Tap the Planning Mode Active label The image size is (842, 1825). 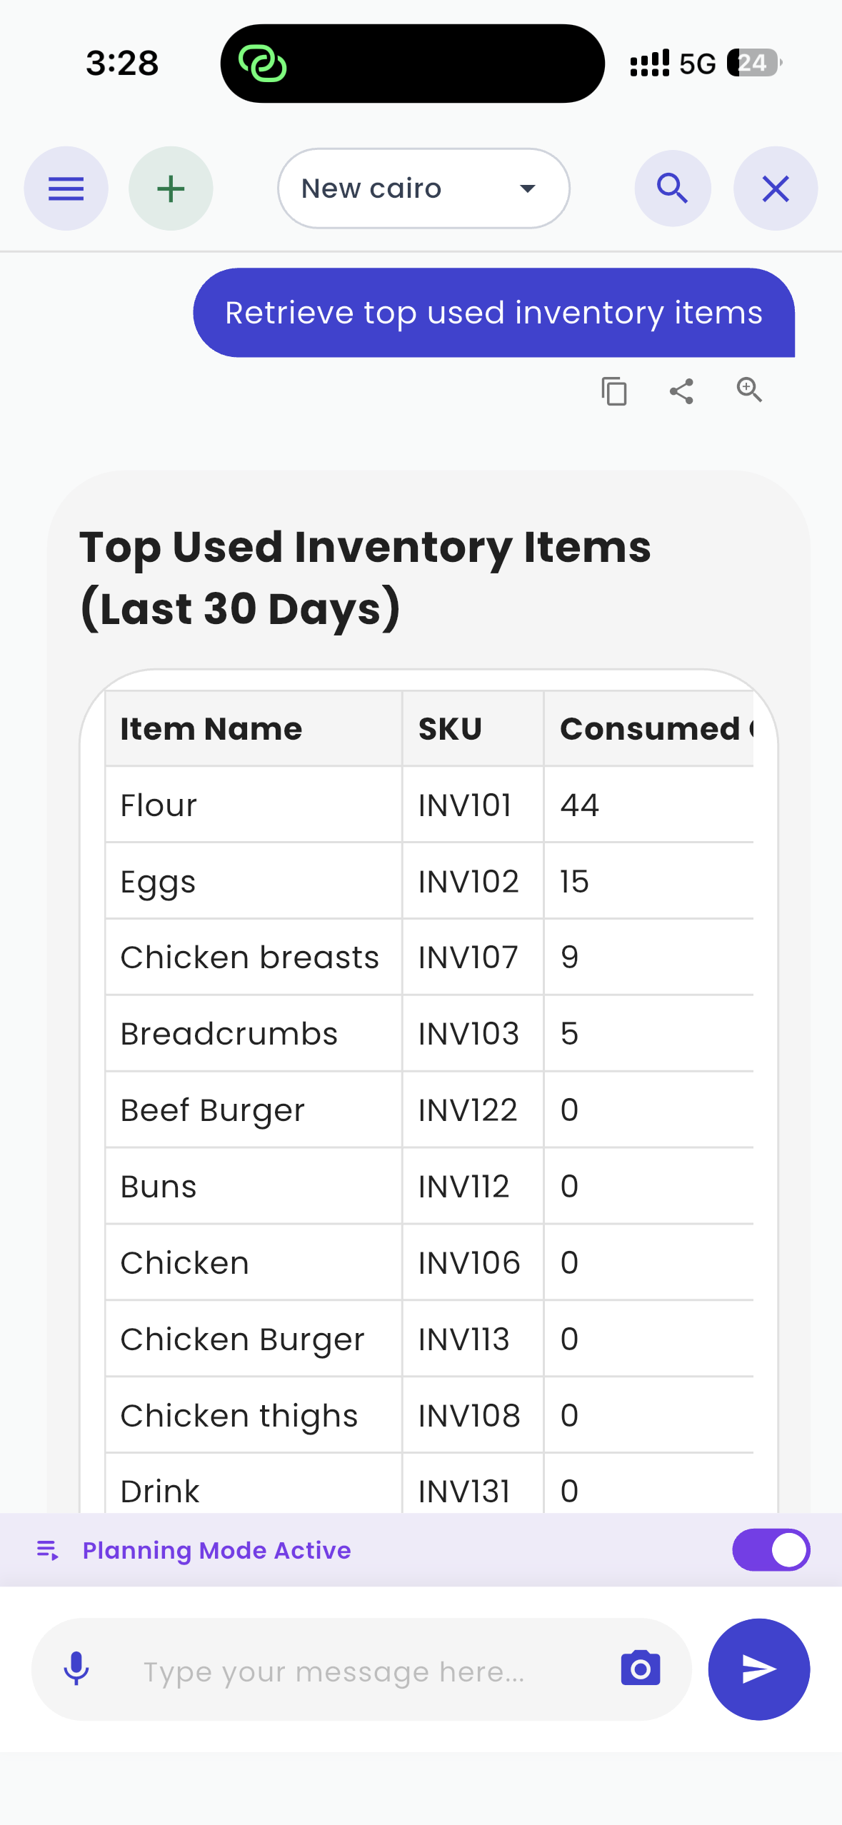(x=216, y=1550)
